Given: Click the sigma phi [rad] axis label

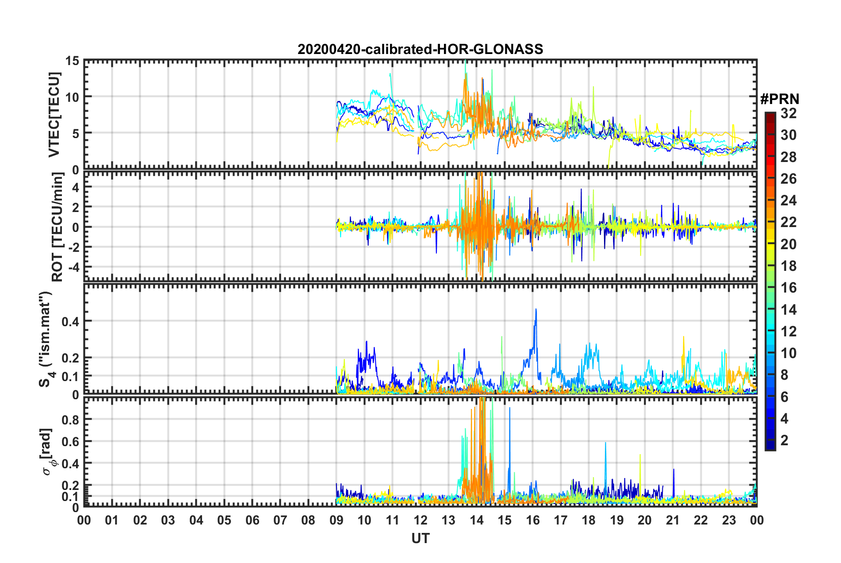Looking at the screenshot, I should (48, 451).
